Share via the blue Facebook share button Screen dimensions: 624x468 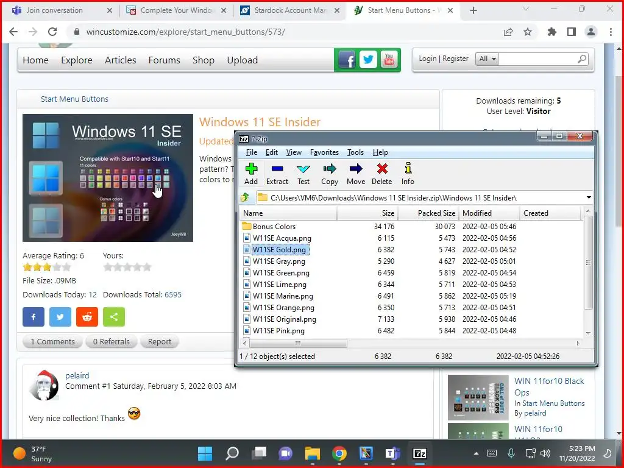(34, 317)
